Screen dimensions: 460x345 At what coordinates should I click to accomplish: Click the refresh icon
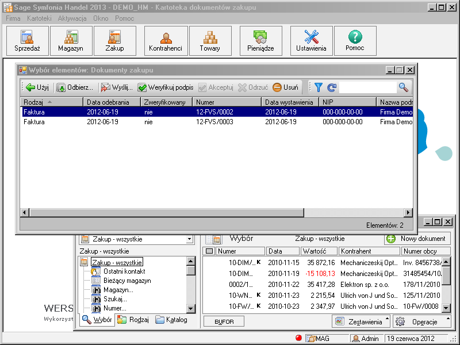point(332,87)
